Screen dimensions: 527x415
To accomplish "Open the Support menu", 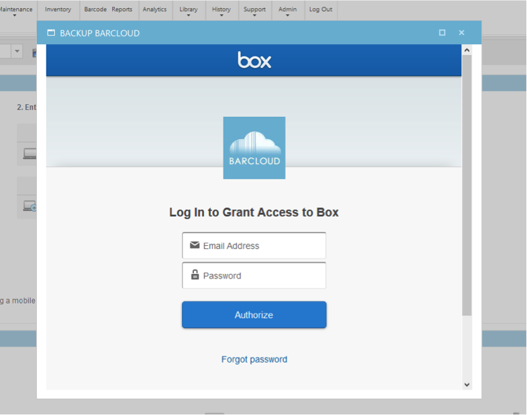I will click(254, 9).
